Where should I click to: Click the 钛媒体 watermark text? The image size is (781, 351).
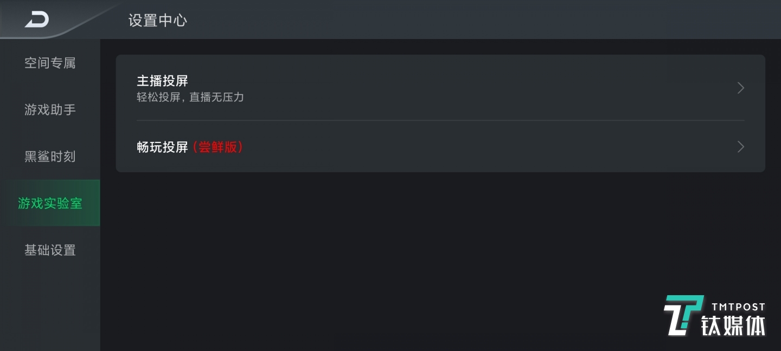733,325
